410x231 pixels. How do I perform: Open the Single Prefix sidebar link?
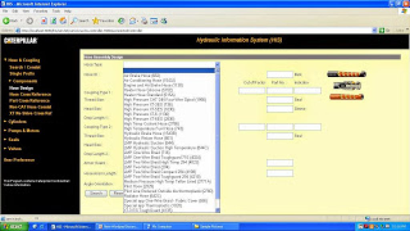(x=22, y=74)
